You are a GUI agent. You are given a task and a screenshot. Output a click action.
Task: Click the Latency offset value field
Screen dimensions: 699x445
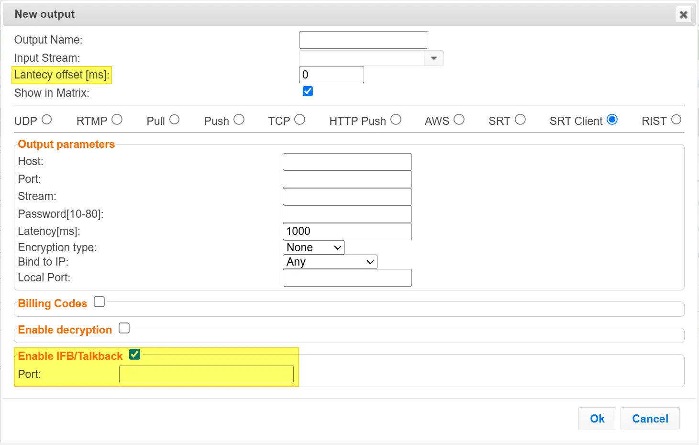pos(331,75)
